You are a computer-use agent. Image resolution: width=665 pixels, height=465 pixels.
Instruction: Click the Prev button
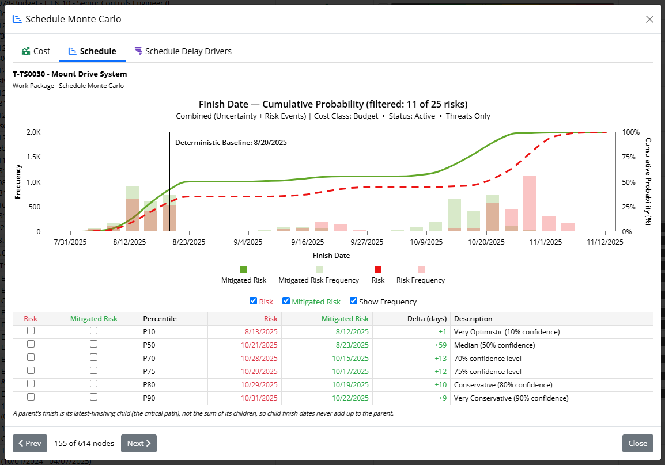click(x=30, y=443)
